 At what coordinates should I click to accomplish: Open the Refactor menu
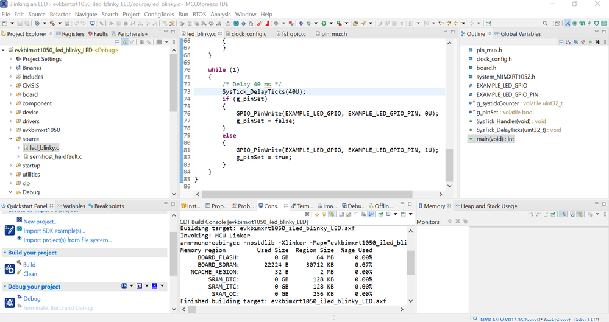(60, 14)
